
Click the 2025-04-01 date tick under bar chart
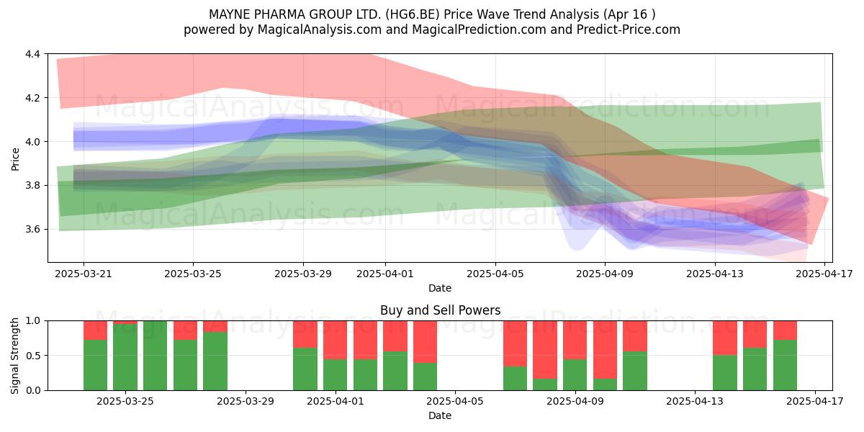(336, 401)
